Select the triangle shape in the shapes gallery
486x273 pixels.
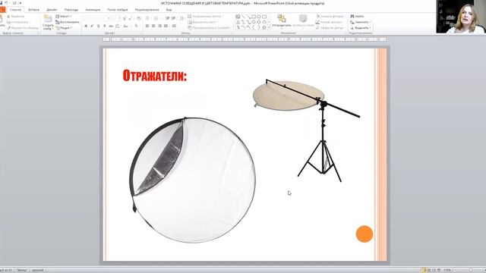point(238,22)
